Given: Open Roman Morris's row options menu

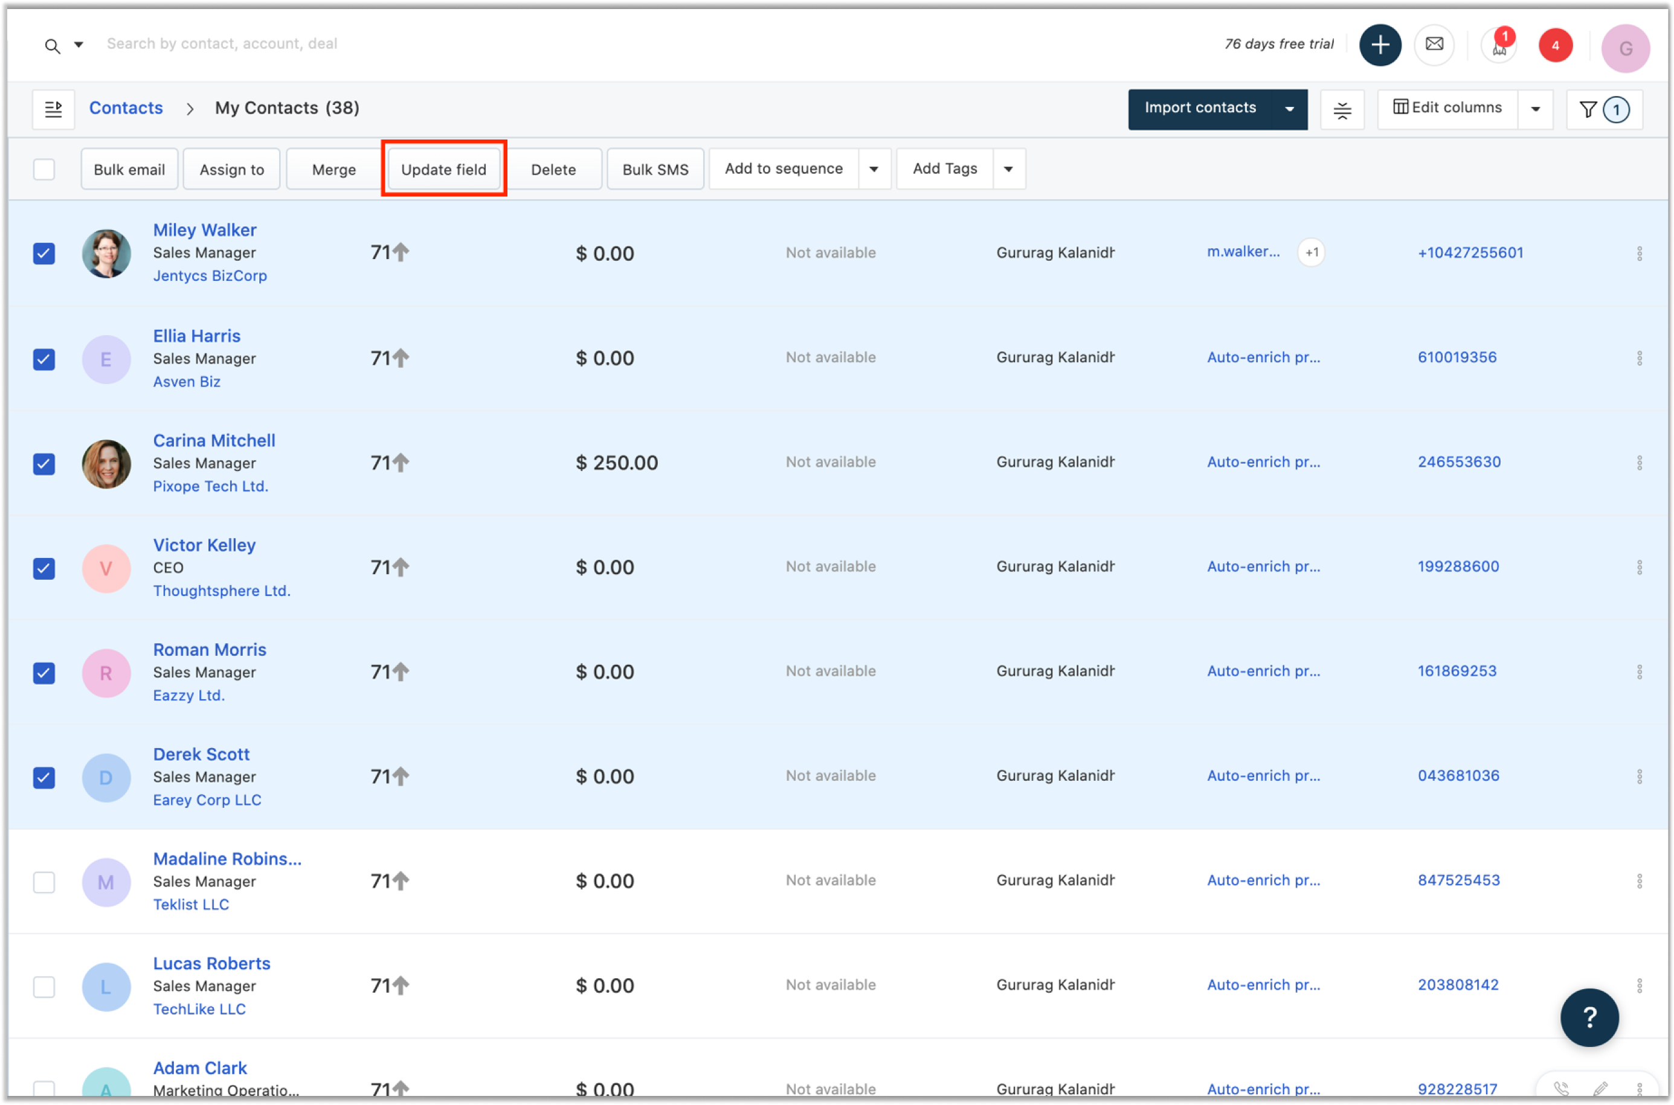Looking at the screenshot, I should 1640,671.
